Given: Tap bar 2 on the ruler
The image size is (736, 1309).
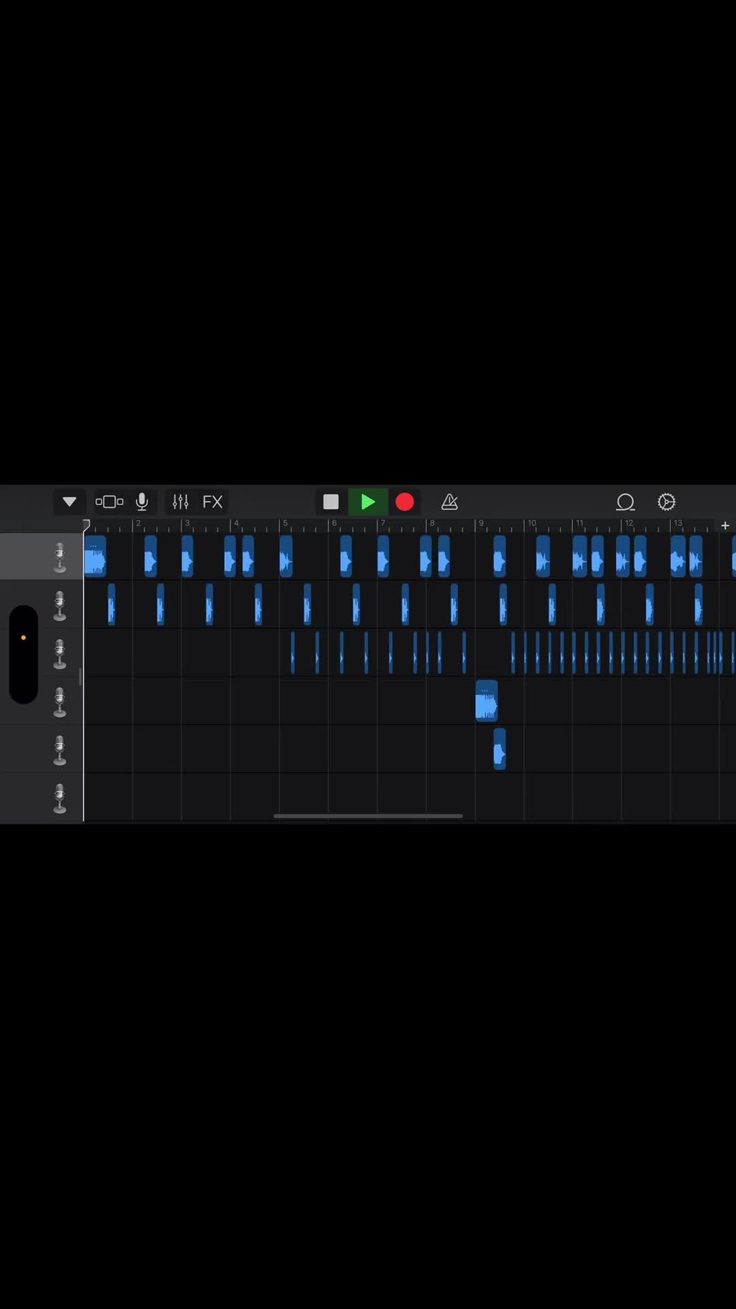Looking at the screenshot, I should point(138,524).
